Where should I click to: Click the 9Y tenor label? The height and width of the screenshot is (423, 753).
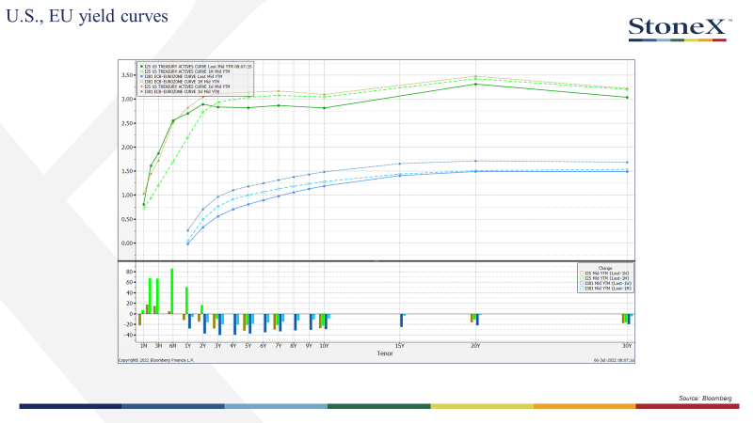tap(309, 346)
